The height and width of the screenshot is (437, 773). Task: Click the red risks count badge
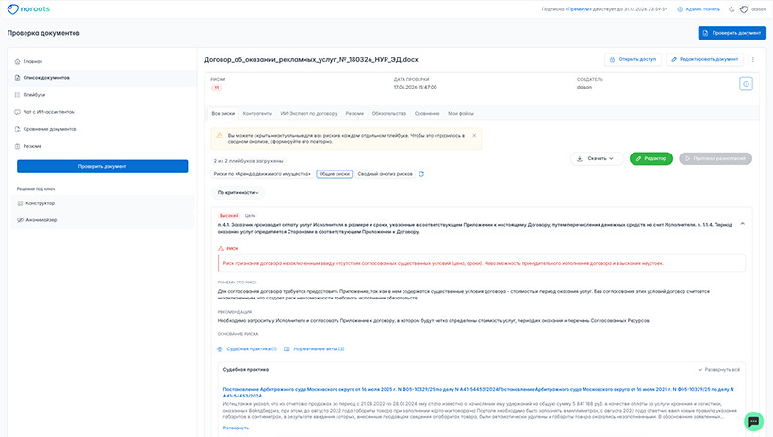(x=217, y=88)
